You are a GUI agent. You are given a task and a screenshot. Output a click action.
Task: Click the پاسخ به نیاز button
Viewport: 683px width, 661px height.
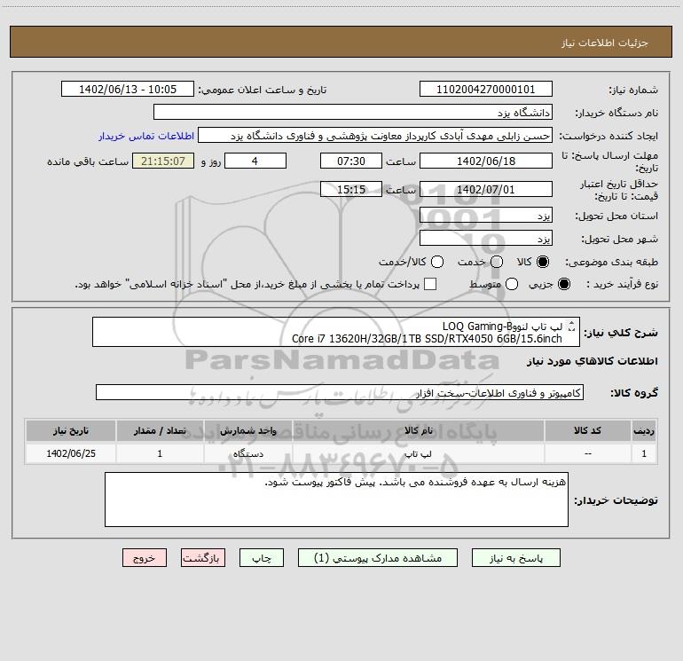pos(515,558)
